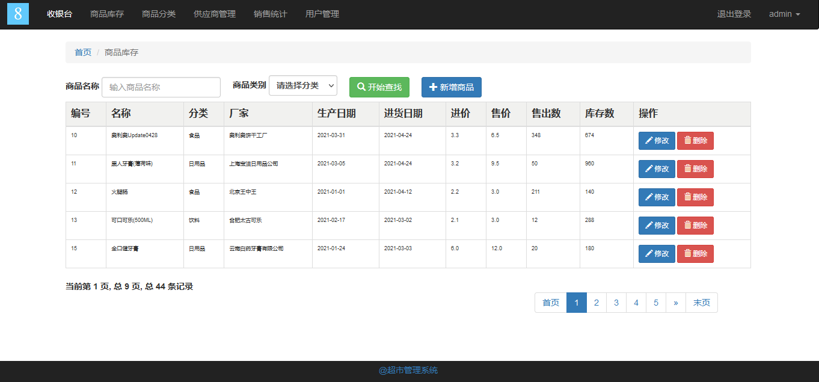Open 收银台 in the navbar

(60, 14)
